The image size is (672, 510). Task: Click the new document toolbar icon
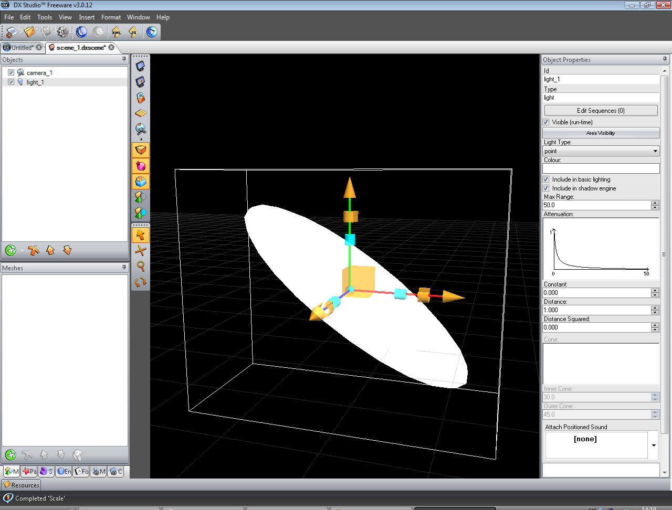(x=12, y=32)
